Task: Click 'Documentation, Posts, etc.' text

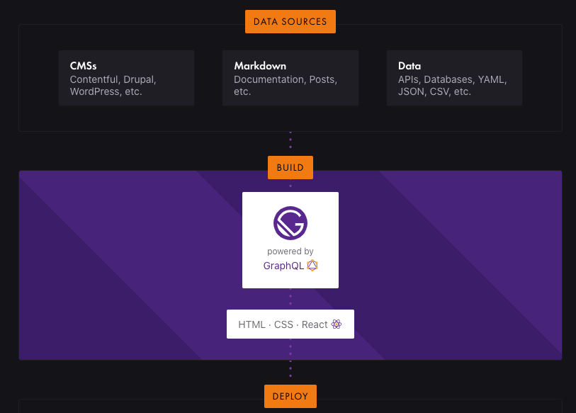Action: [286, 86]
